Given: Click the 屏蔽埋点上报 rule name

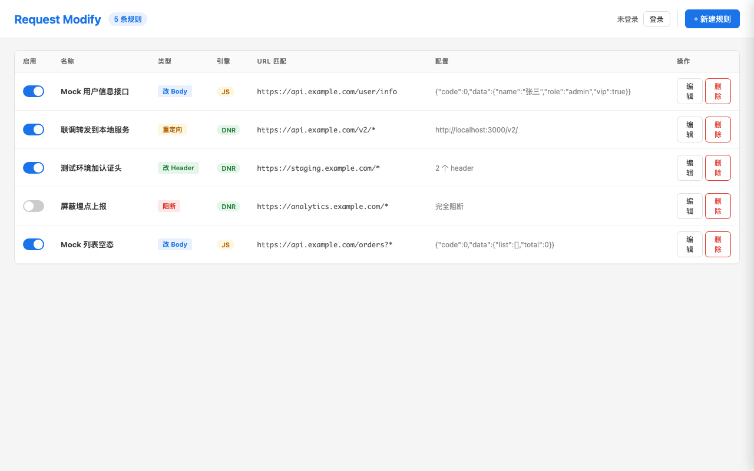Looking at the screenshot, I should [x=84, y=207].
